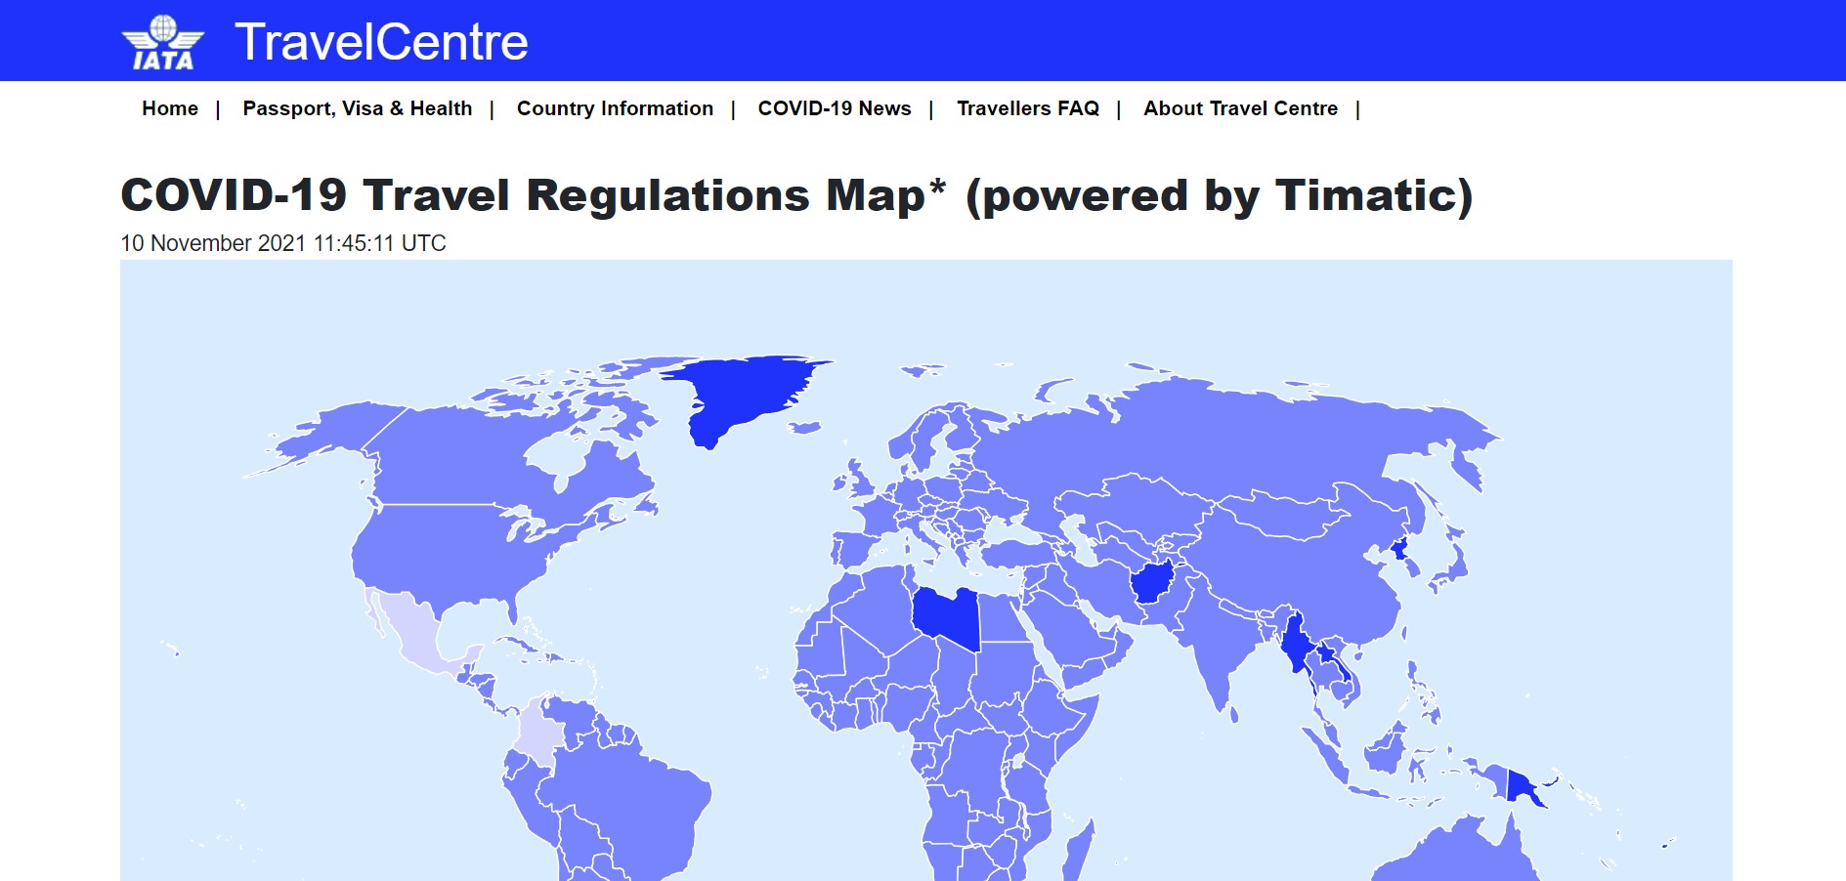Screen dimensions: 1846x881
Task: Open the COVID-19 News page
Action: pyautogui.click(x=836, y=108)
